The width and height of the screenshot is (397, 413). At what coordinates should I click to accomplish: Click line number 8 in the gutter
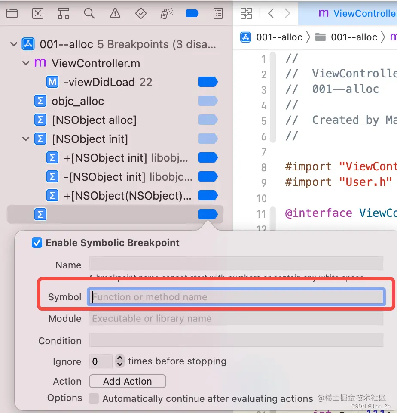(x=264, y=167)
